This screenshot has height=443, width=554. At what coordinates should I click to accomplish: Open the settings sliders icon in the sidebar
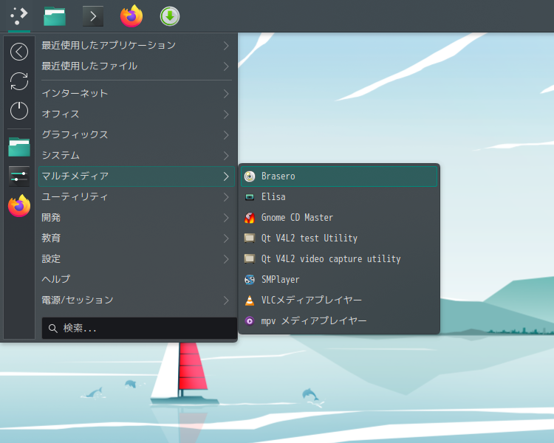19,176
